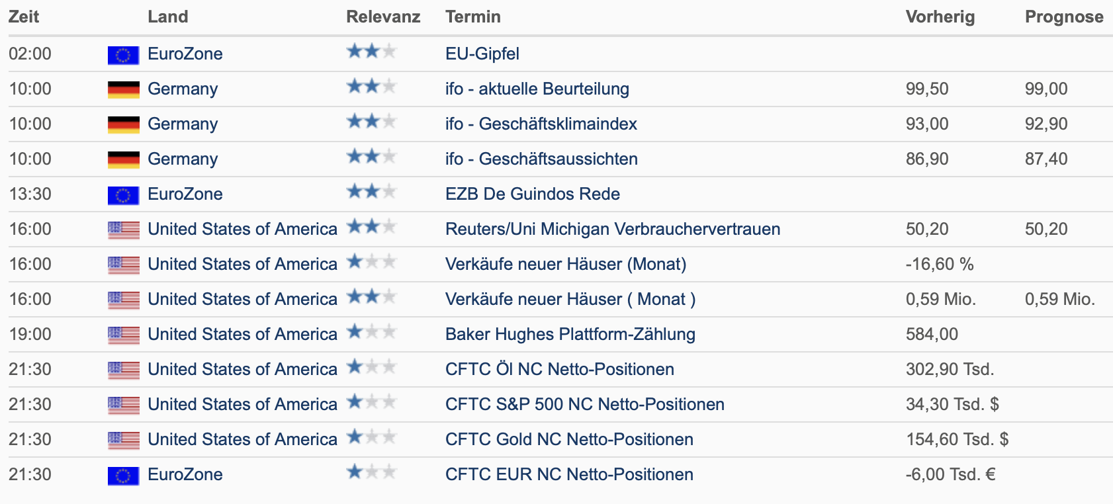
Task: Sort by the Relevanz column header
Action: (x=383, y=17)
